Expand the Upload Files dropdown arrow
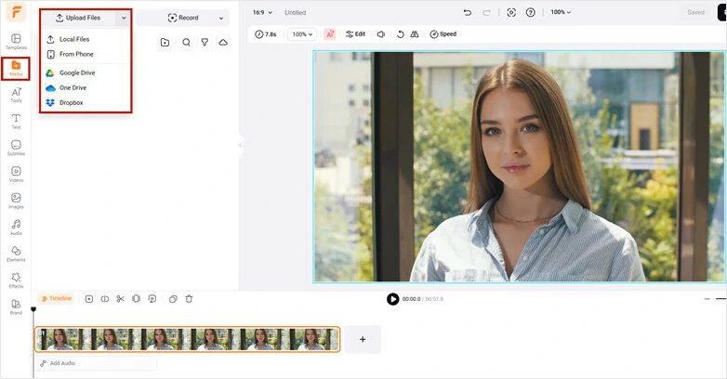Screen dimensions: 727x379 point(124,18)
